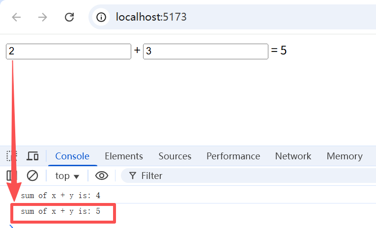Focus the console Filter field

click(249, 176)
